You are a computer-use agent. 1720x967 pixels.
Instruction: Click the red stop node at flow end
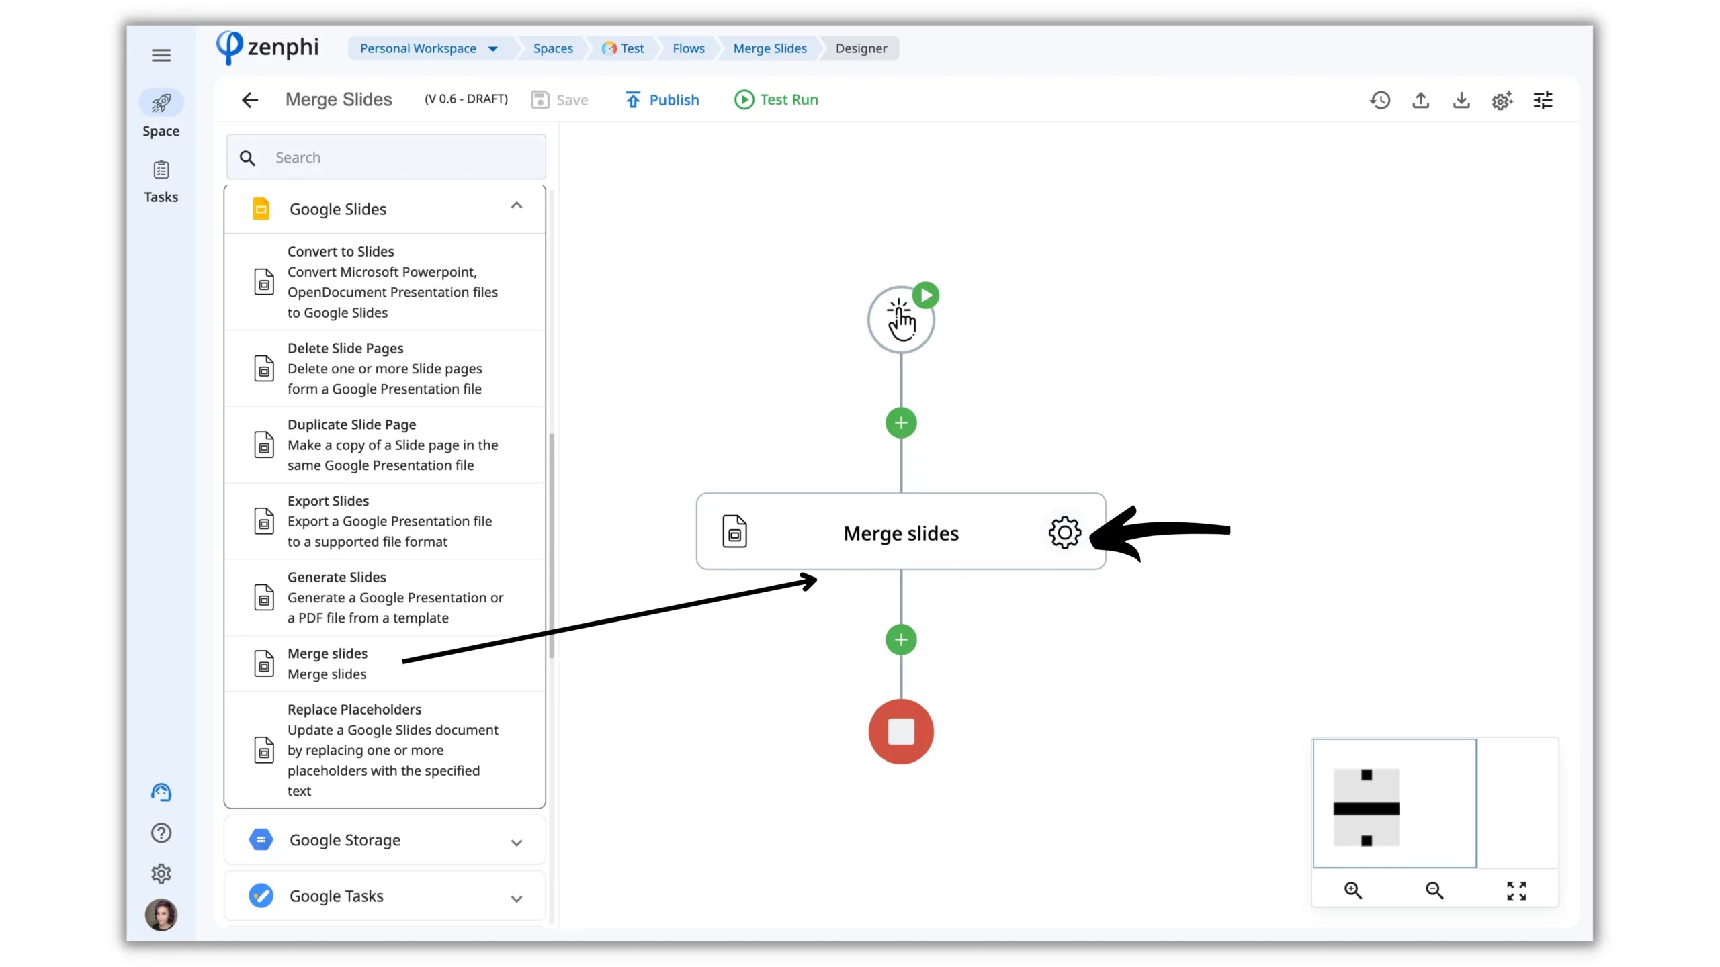pyautogui.click(x=900, y=731)
